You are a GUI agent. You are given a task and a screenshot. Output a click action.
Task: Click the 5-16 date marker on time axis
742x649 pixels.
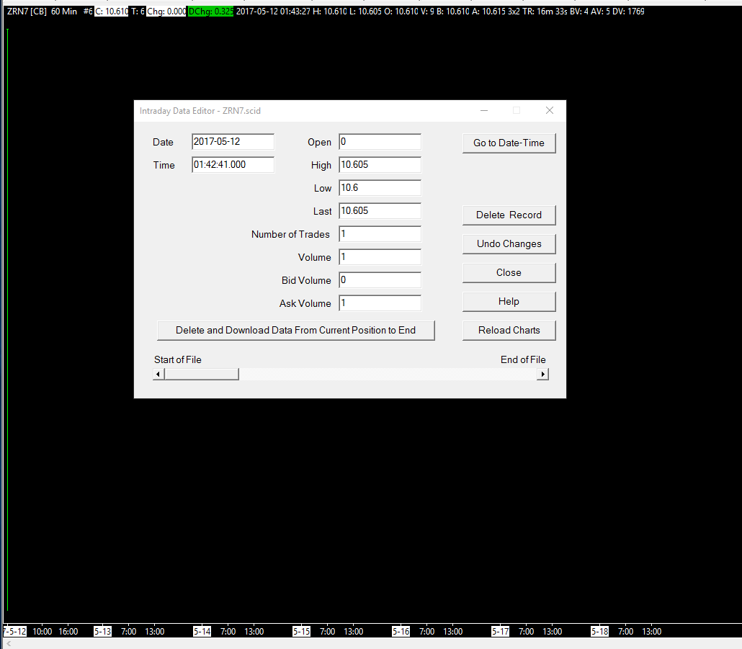pos(401,632)
